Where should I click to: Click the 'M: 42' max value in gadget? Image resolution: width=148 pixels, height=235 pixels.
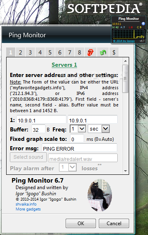click(x=116, y=27)
